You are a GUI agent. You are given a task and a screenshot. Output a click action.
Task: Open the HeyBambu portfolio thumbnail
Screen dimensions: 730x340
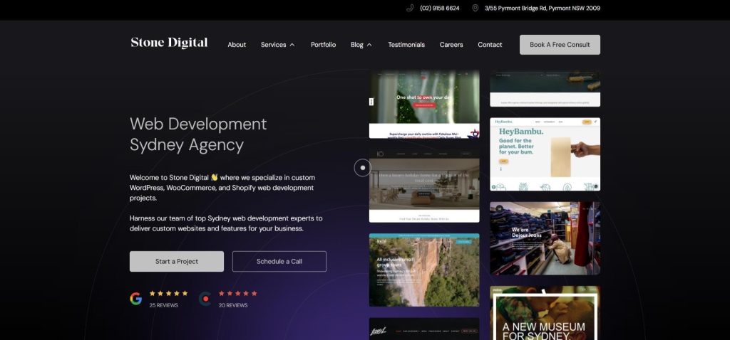(x=545, y=154)
